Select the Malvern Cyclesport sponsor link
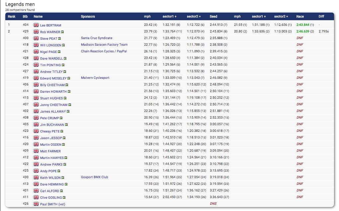Viewport: 339px width, 211px height. coord(95,78)
